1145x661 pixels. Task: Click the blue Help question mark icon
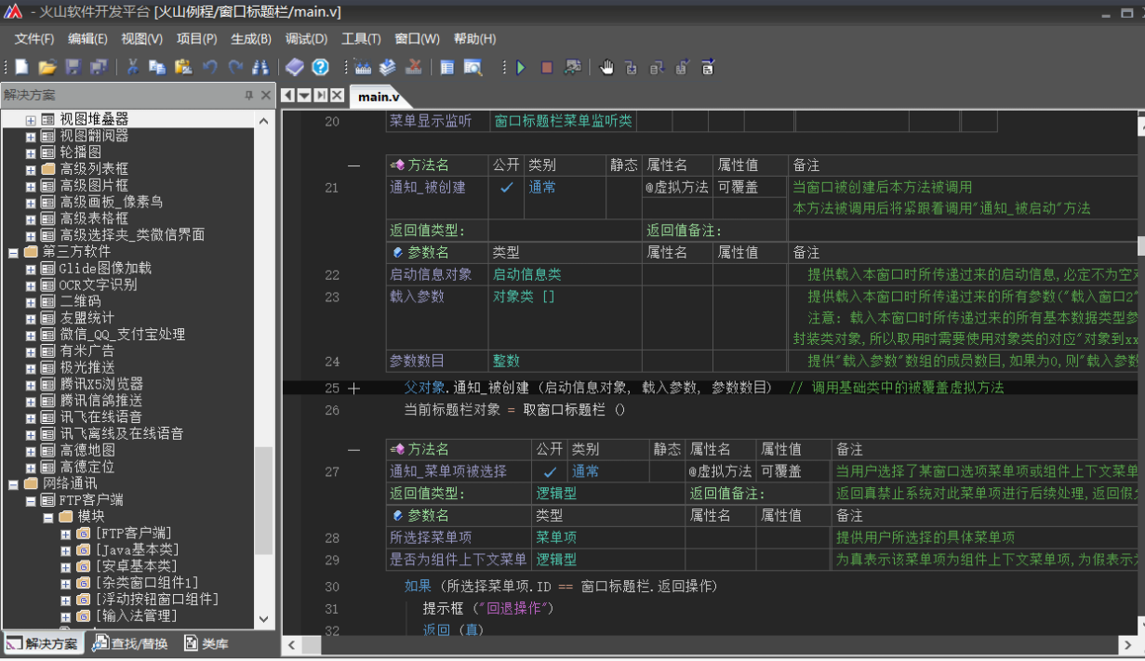(x=320, y=67)
